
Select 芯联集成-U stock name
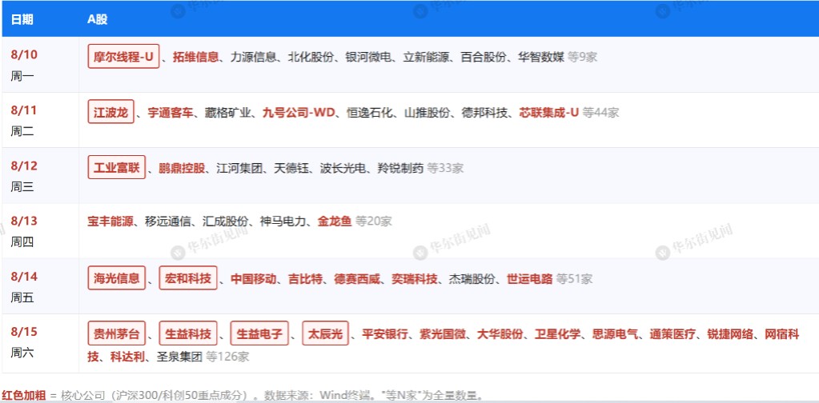click(549, 113)
